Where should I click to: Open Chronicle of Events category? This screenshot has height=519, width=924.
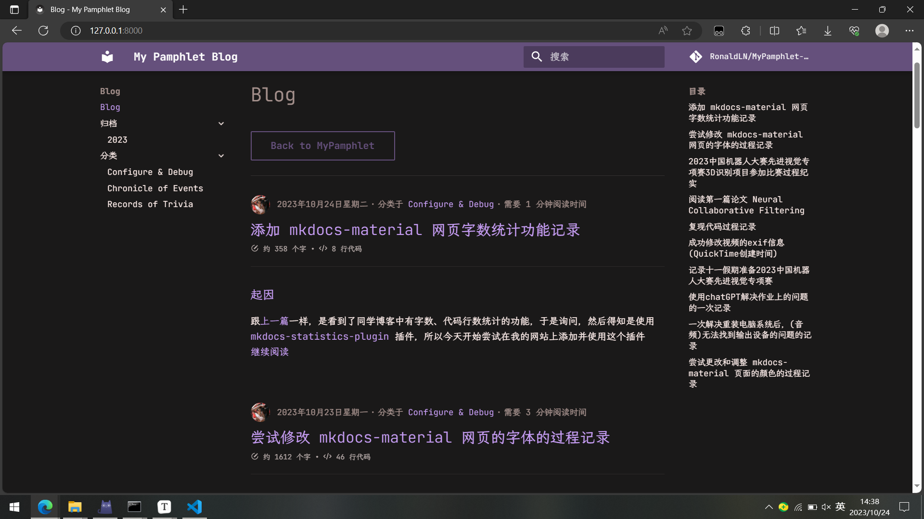155,188
